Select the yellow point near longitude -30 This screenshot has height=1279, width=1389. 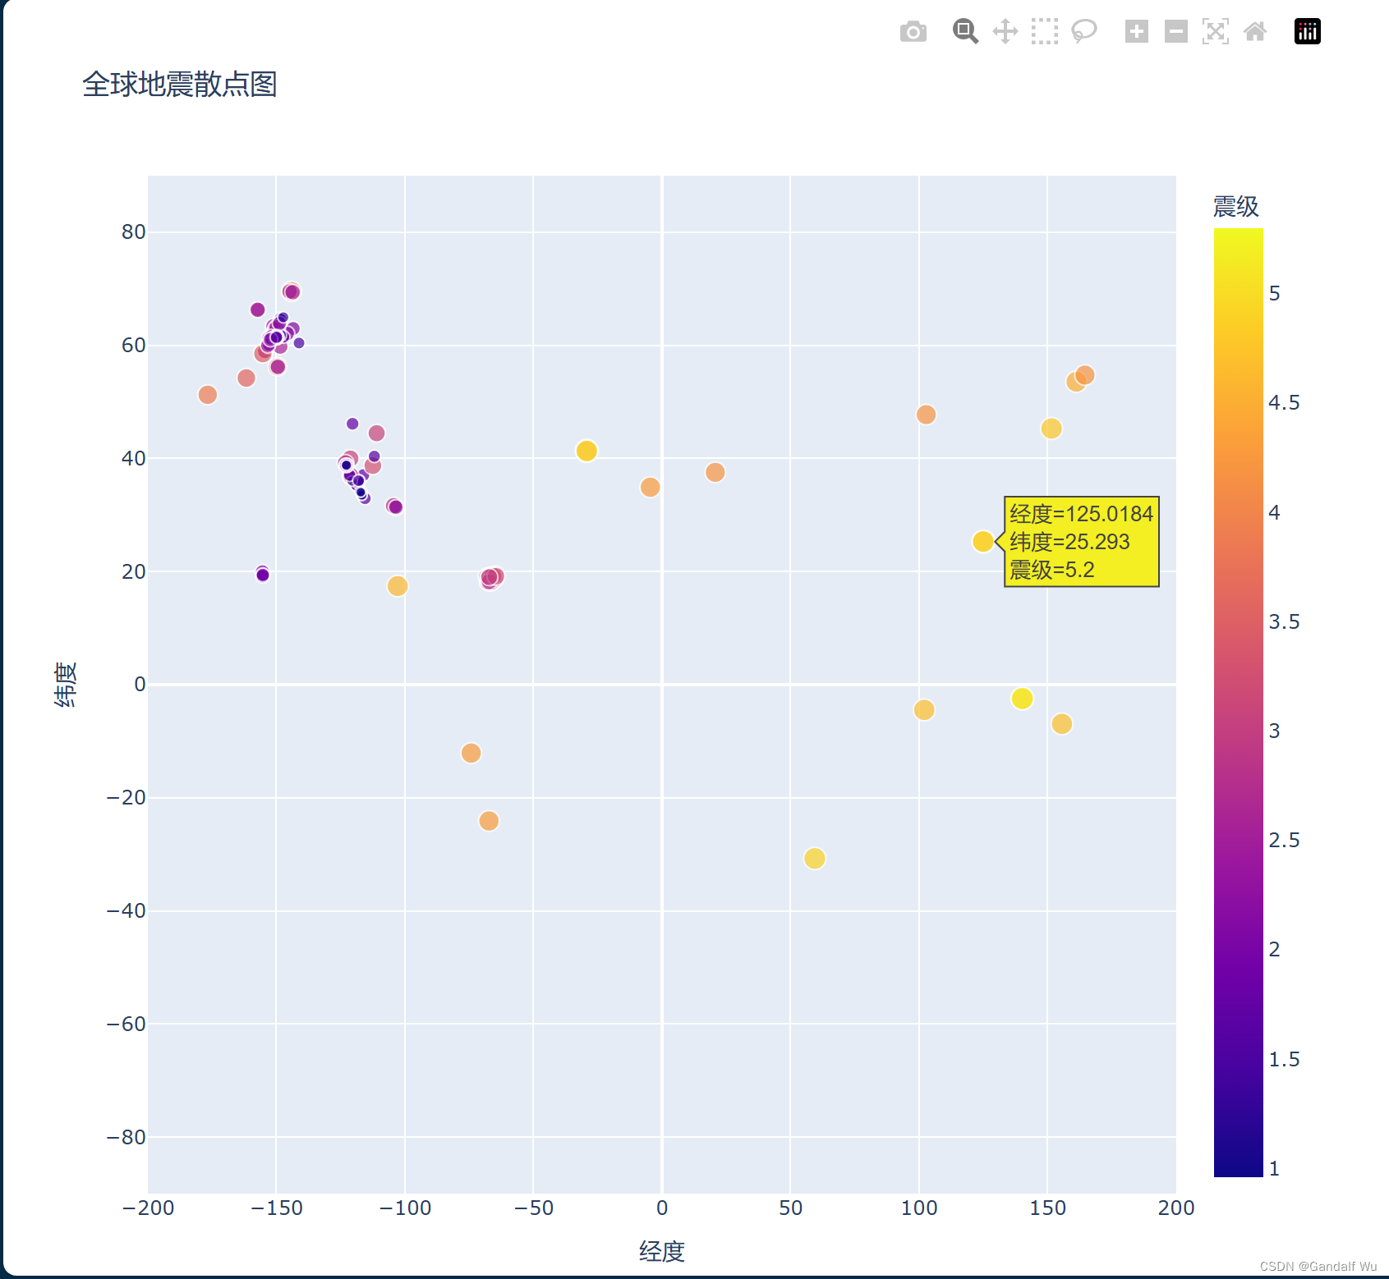click(x=586, y=449)
